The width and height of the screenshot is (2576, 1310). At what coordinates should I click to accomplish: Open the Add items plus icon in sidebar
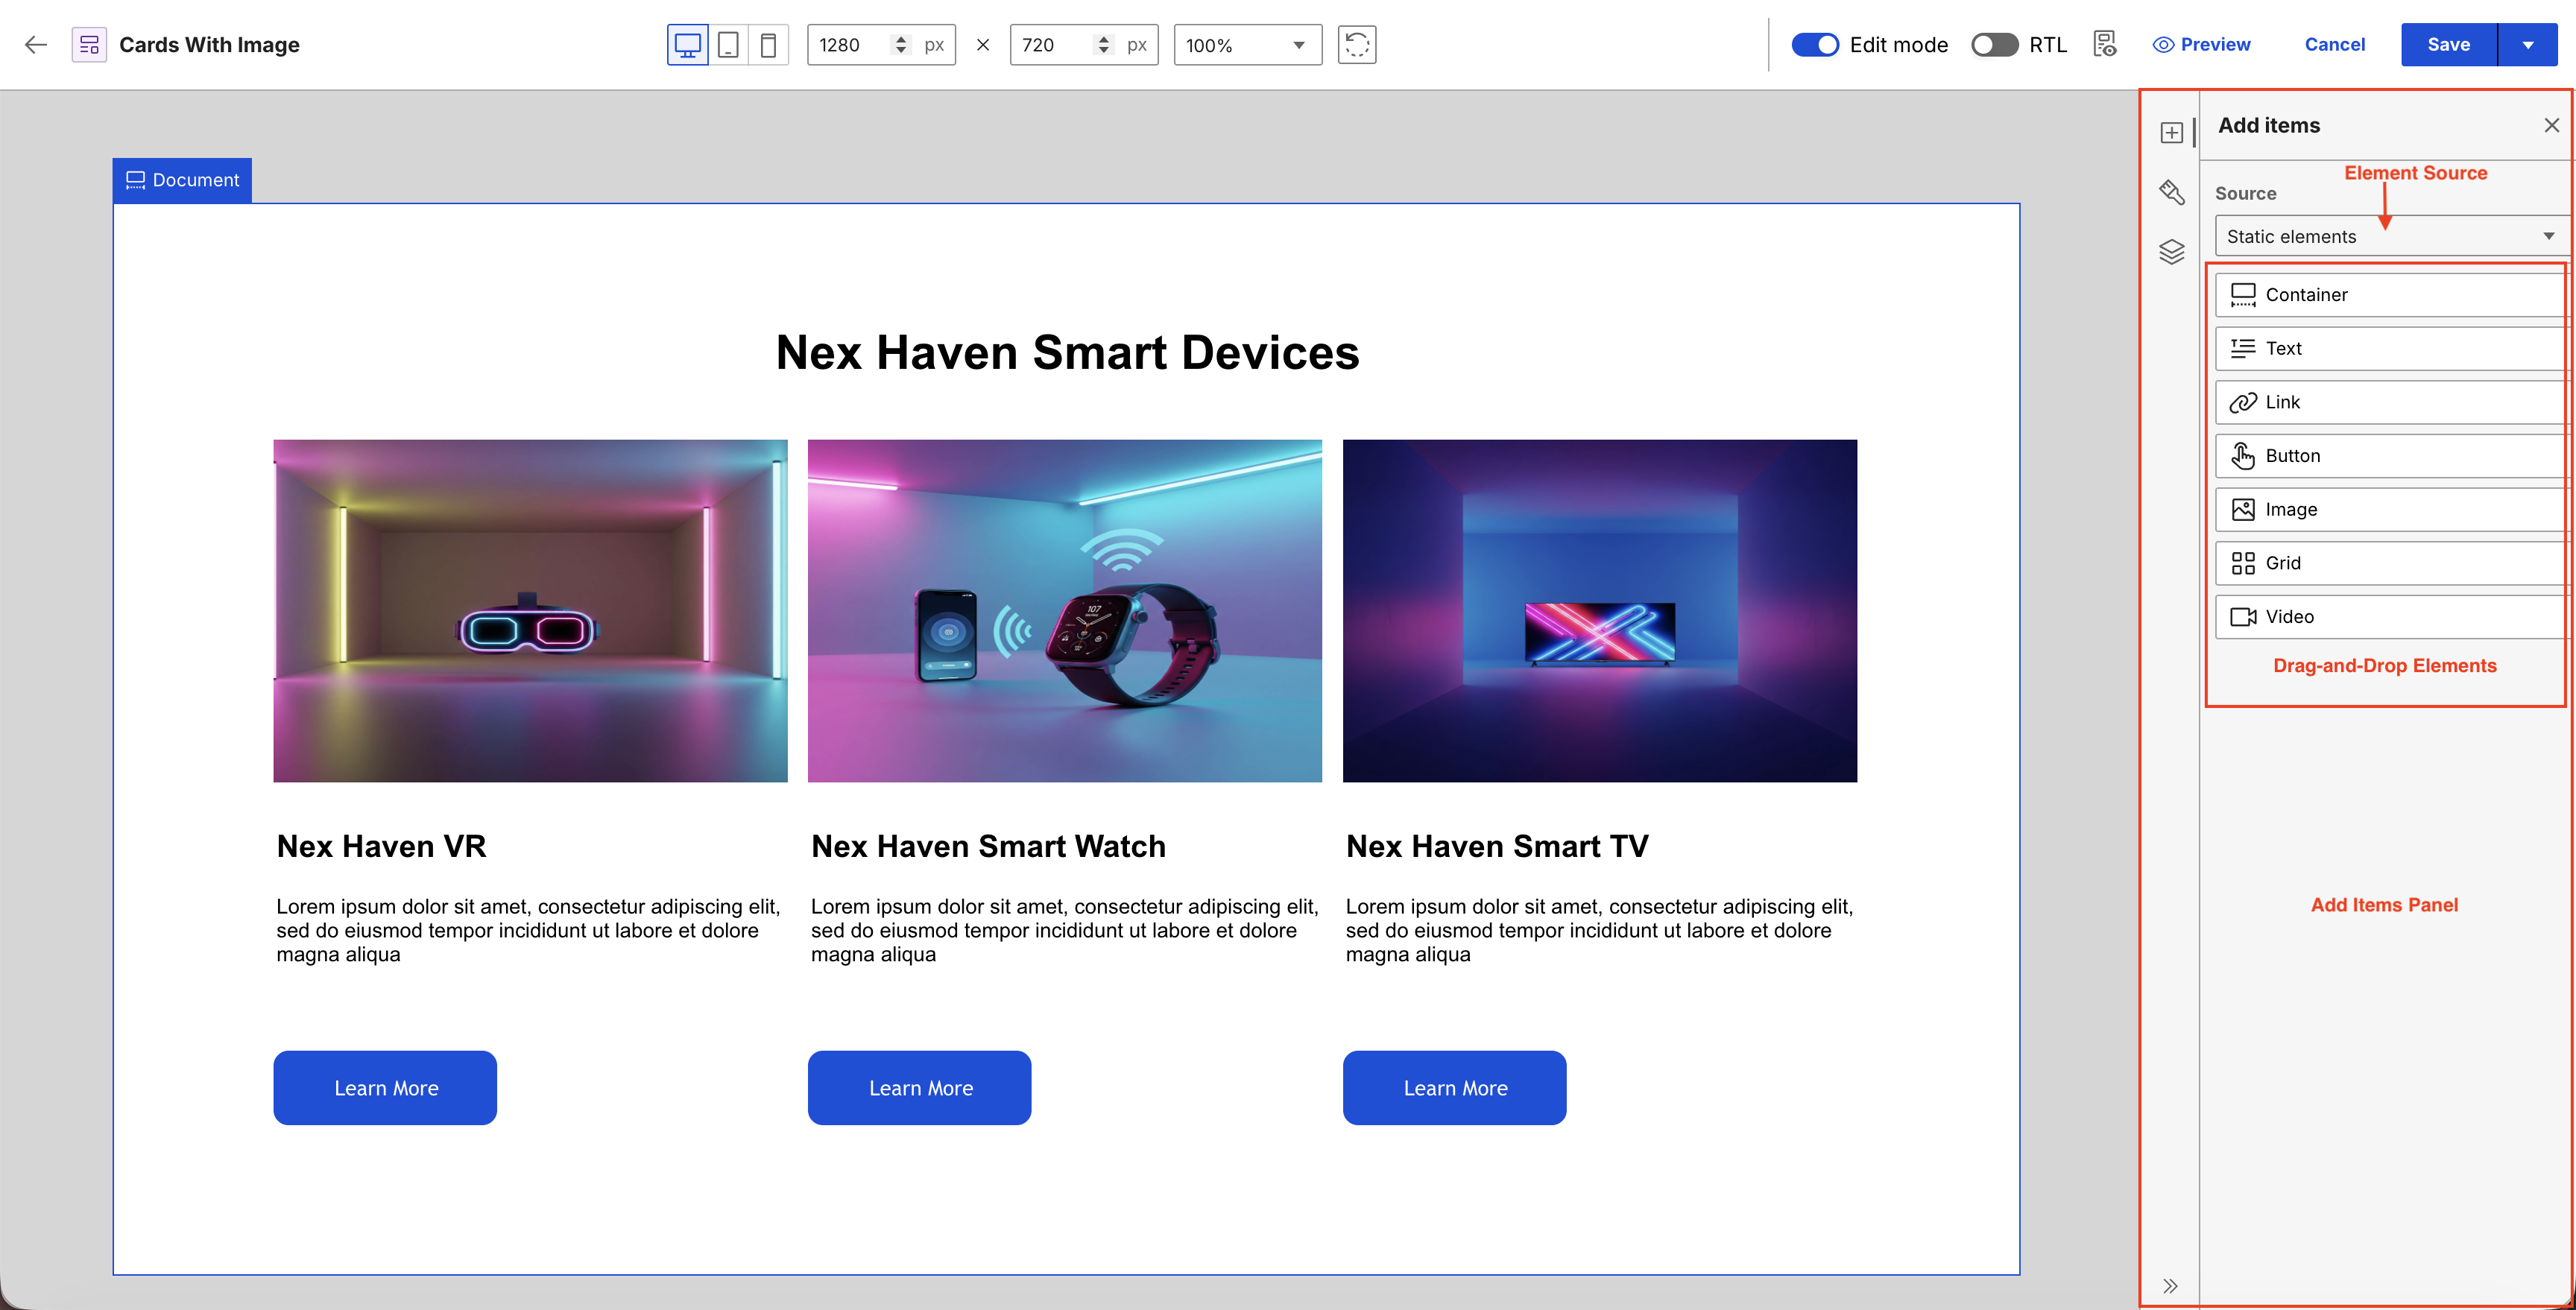tap(2171, 132)
